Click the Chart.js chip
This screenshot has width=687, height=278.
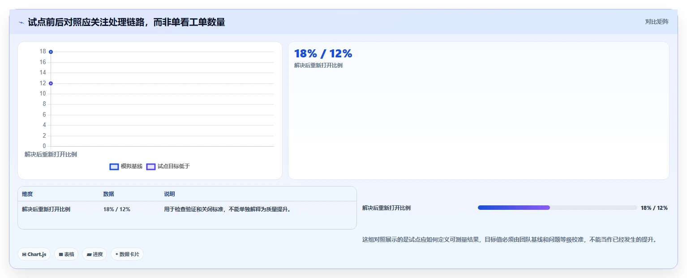[34, 254]
